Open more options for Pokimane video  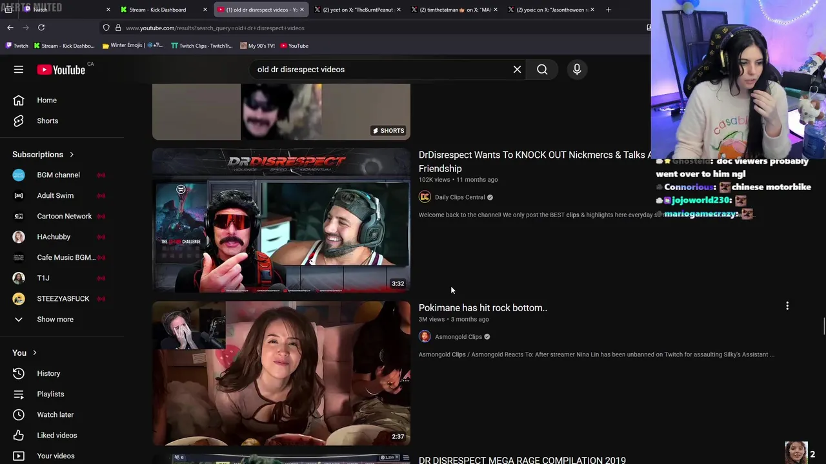tap(787, 306)
